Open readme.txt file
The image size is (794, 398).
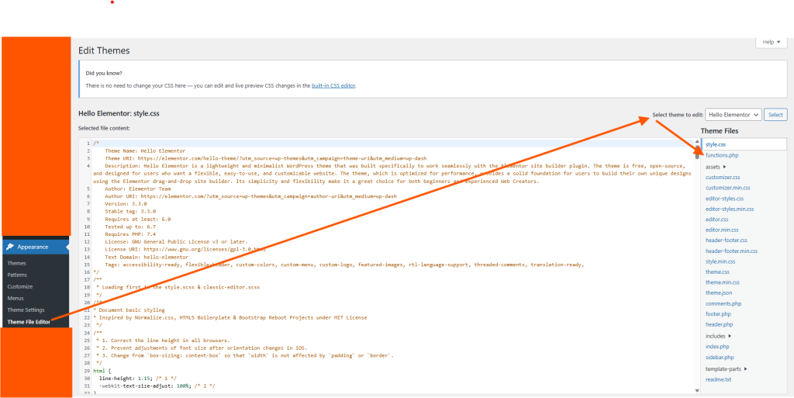[718, 380]
